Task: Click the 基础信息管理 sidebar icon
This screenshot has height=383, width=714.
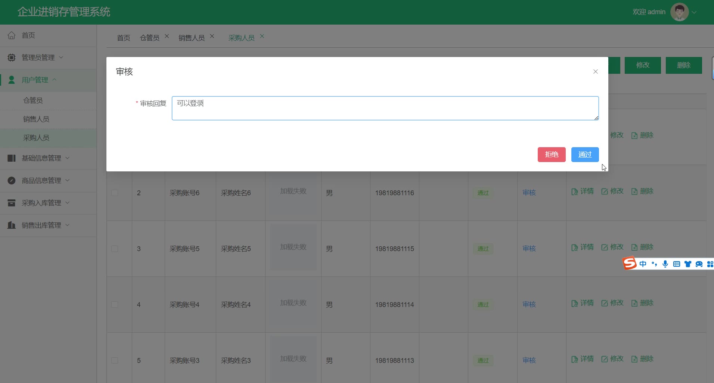Action: point(12,158)
